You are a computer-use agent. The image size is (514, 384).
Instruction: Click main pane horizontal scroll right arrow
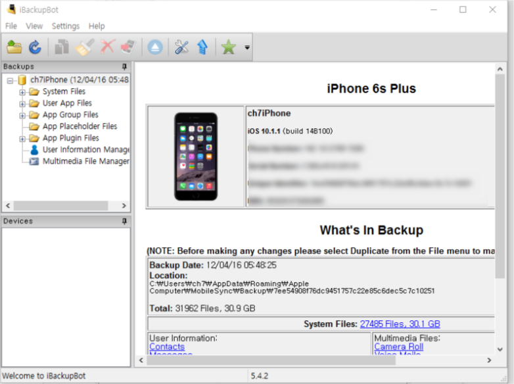[489, 360]
